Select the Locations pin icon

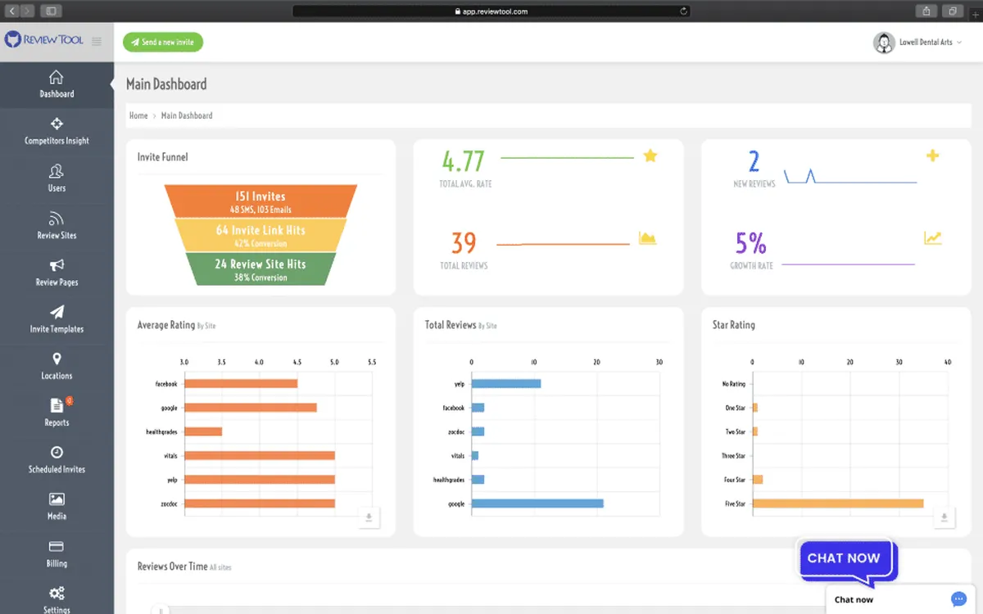[x=57, y=366]
